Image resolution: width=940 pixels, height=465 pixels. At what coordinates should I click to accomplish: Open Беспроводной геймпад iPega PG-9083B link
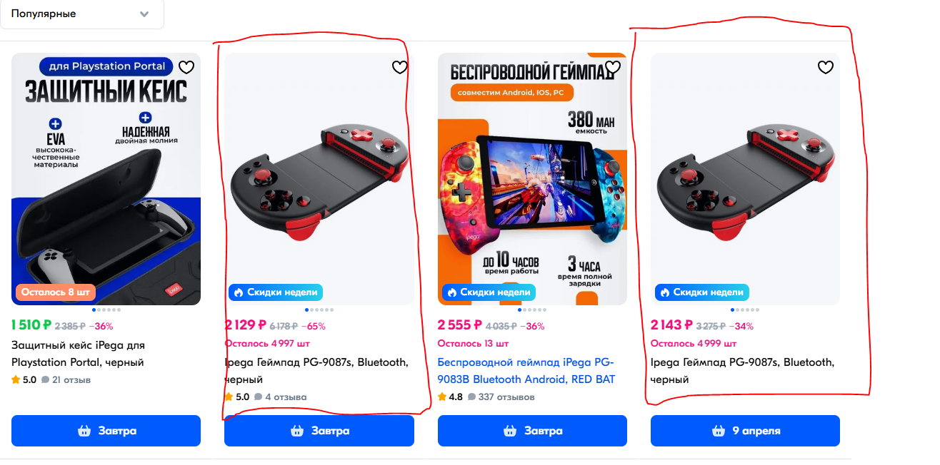[x=526, y=371]
